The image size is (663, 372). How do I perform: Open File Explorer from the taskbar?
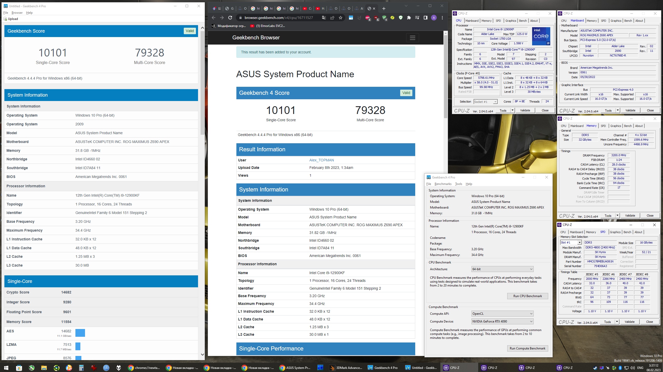click(x=44, y=368)
